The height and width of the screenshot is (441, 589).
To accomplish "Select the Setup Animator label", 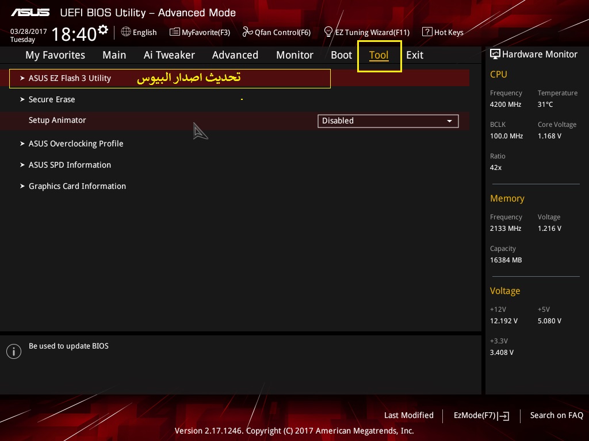I will [x=57, y=120].
